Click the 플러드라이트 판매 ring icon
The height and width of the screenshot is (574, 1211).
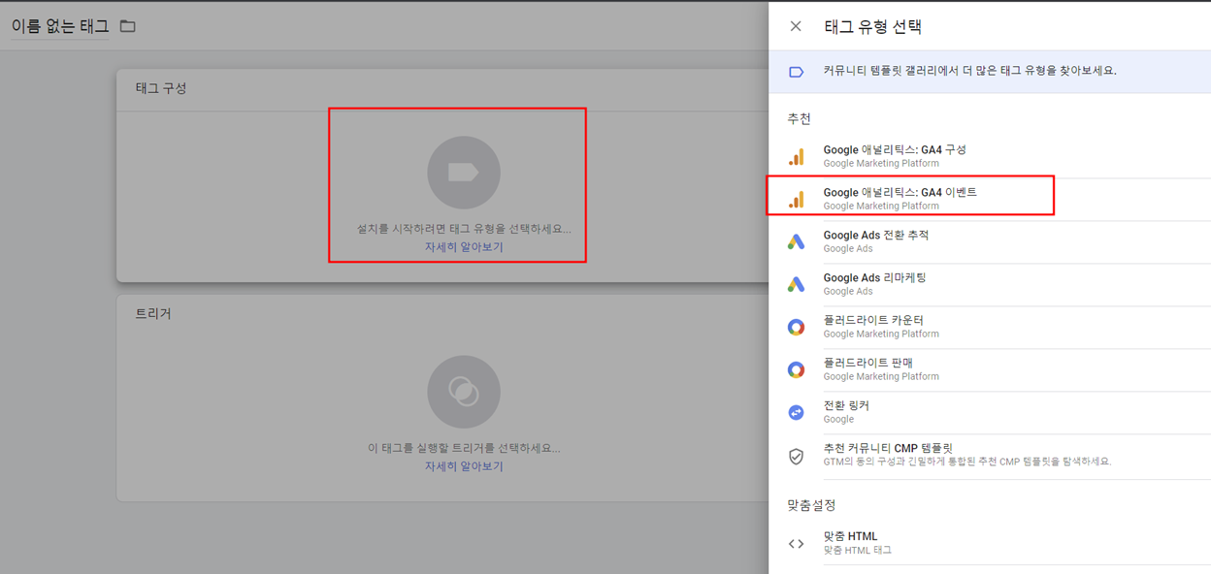pos(796,369)
